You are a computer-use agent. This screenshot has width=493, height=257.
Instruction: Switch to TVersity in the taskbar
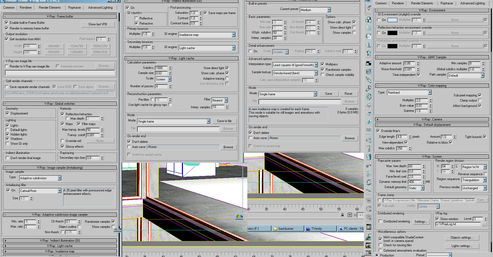[x=321, y=229]
